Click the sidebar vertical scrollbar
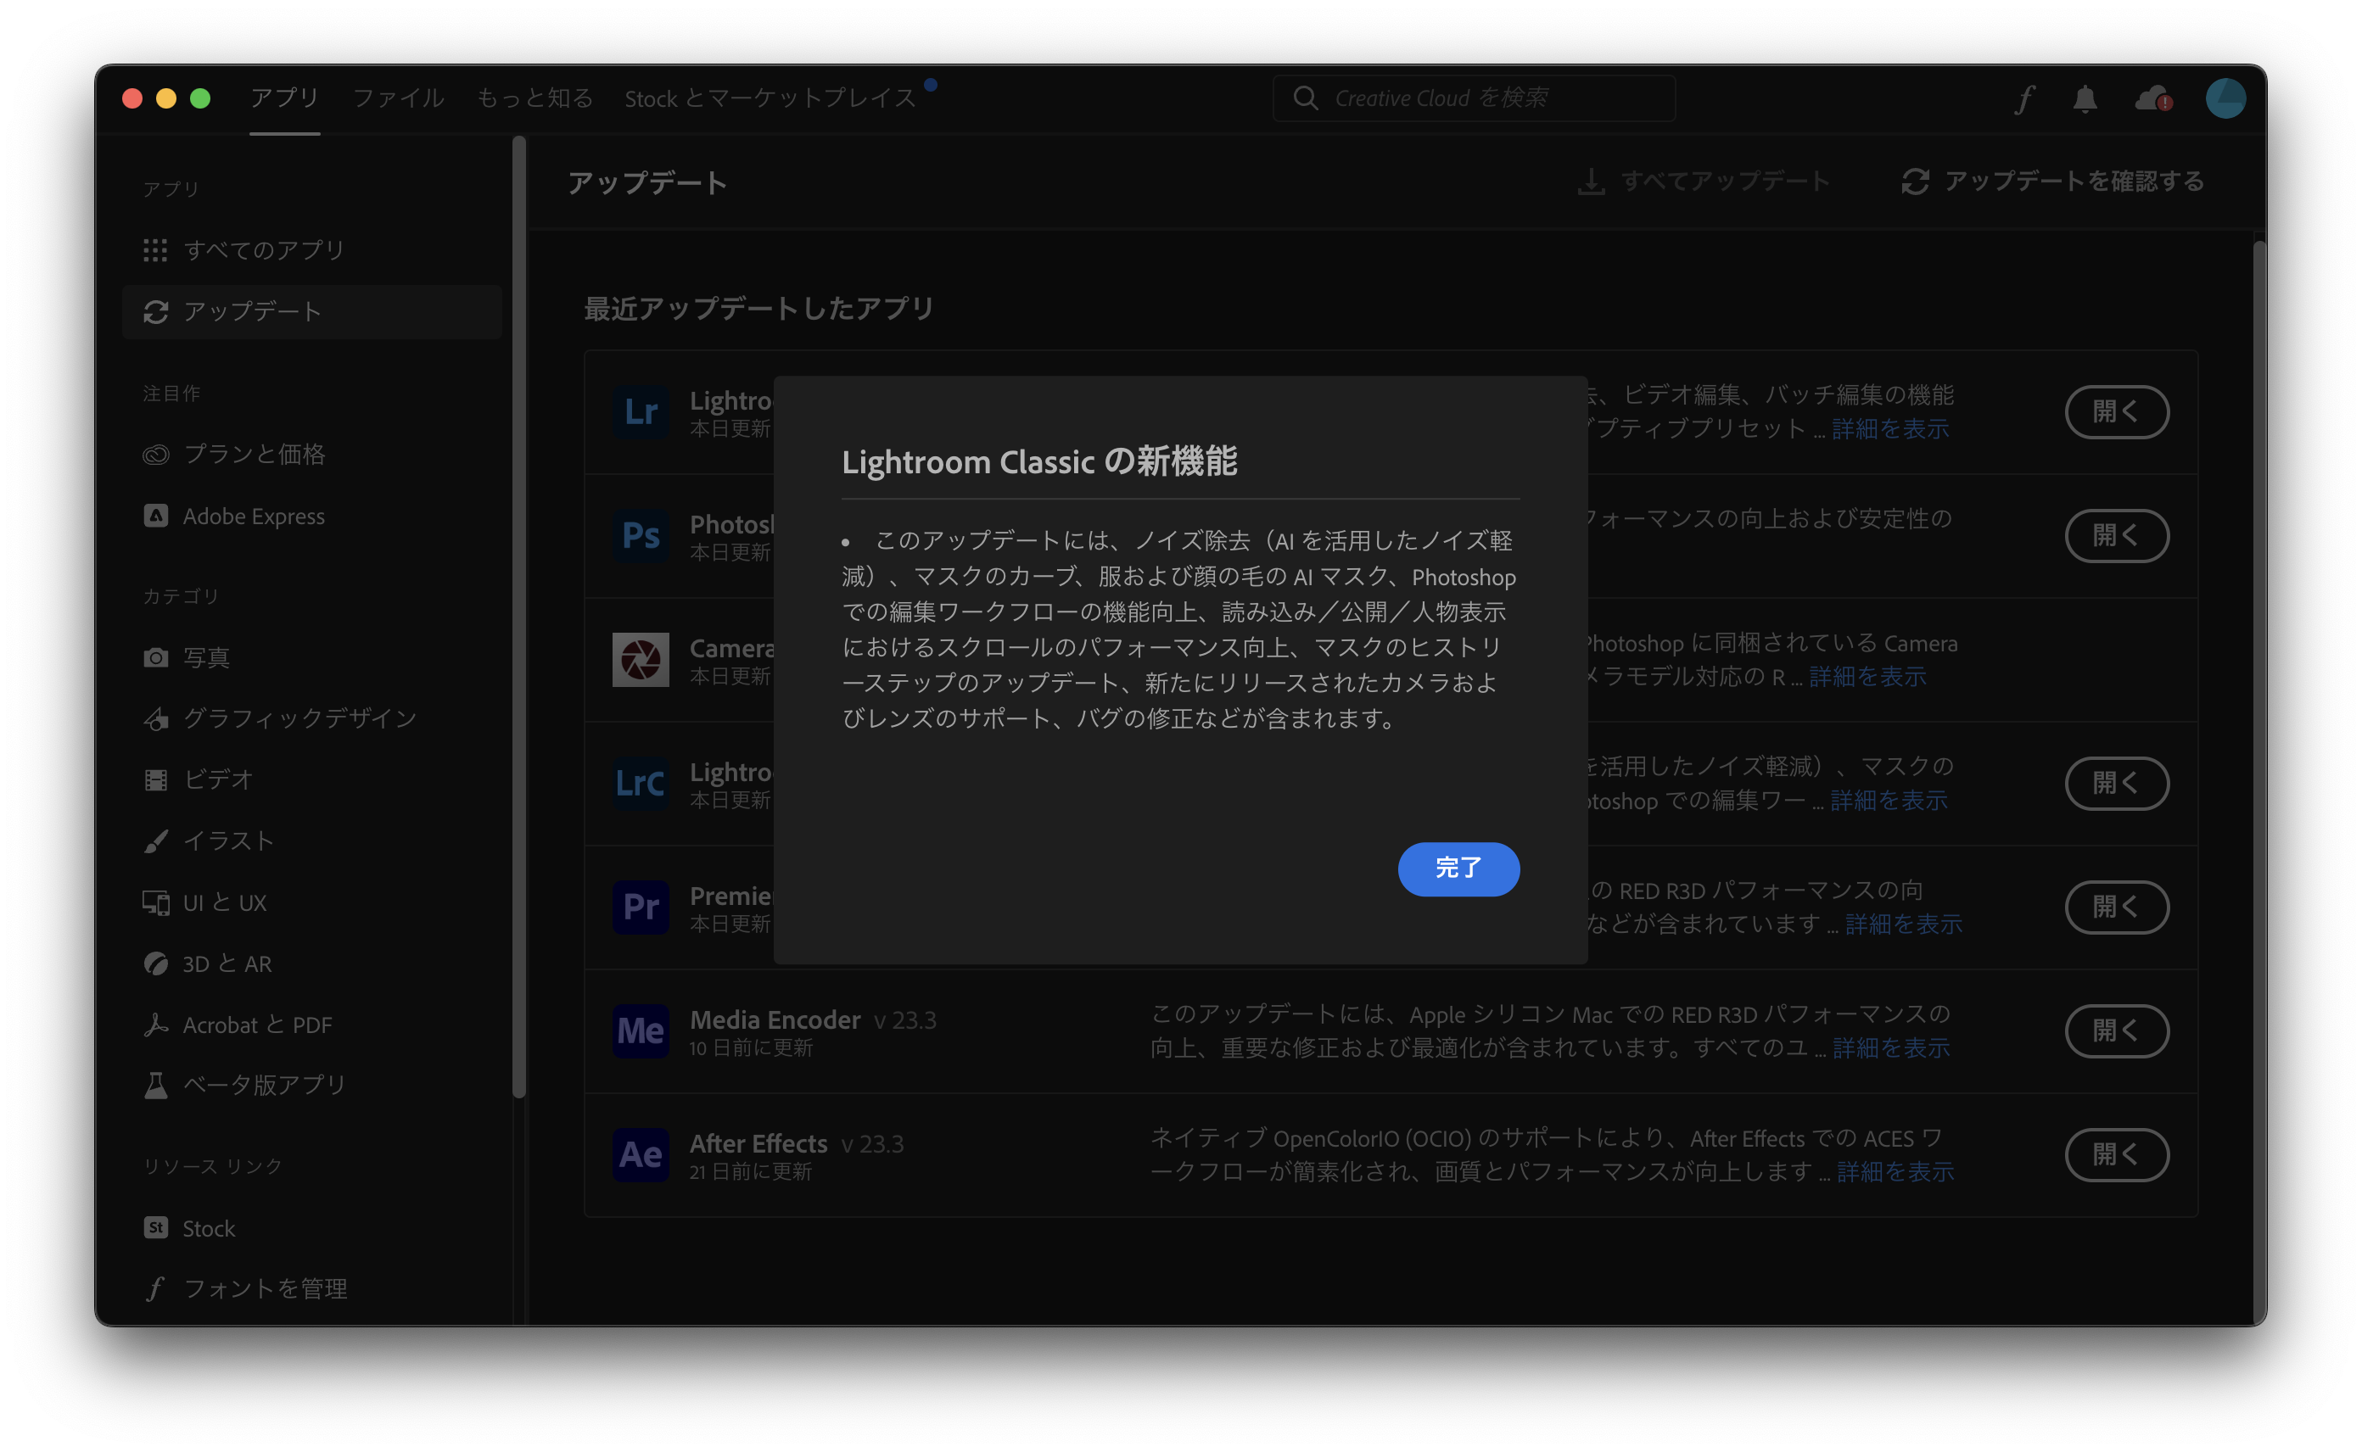 (518, 615)
